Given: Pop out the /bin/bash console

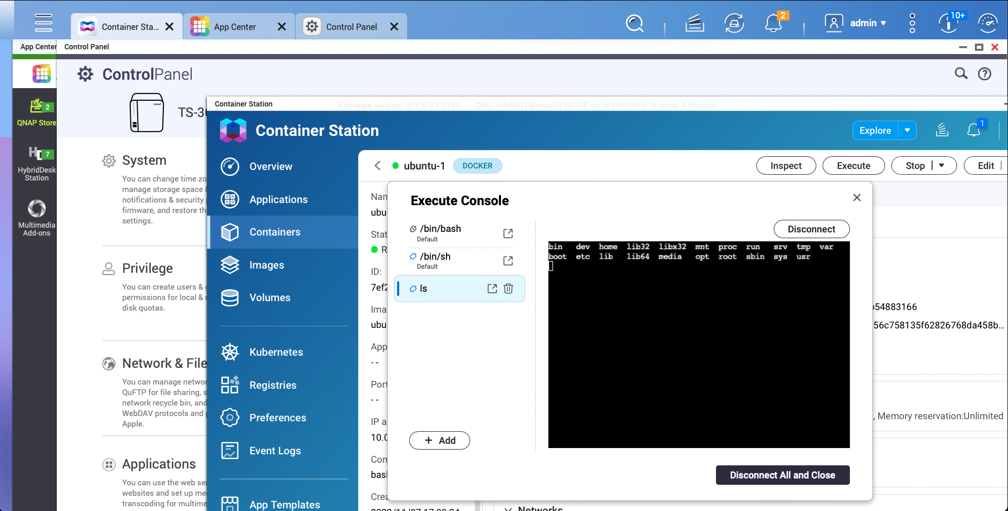Looking at the screenshot, I should tap(507, 233).
